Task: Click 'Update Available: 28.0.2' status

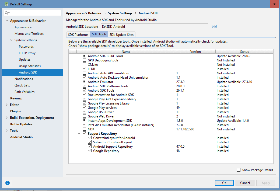Action: click(233, 56)
